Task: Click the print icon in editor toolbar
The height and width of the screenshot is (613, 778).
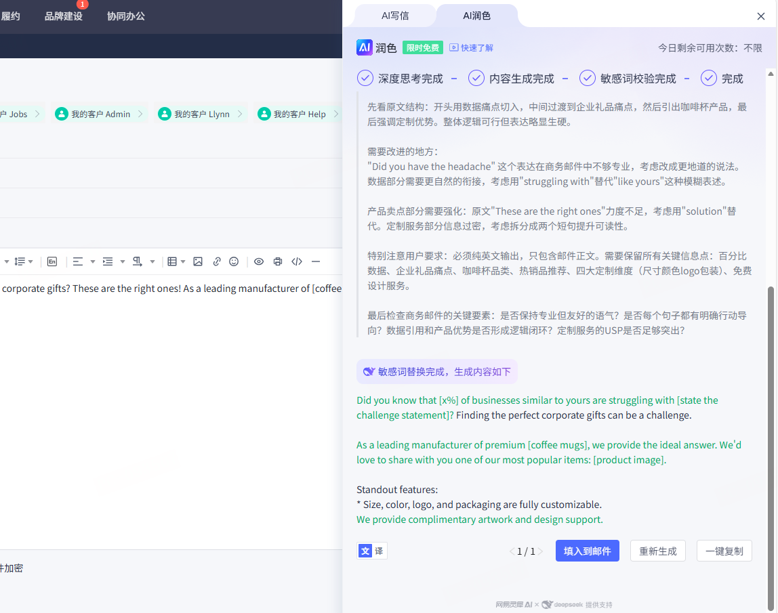Action: [x=278, y=261]
